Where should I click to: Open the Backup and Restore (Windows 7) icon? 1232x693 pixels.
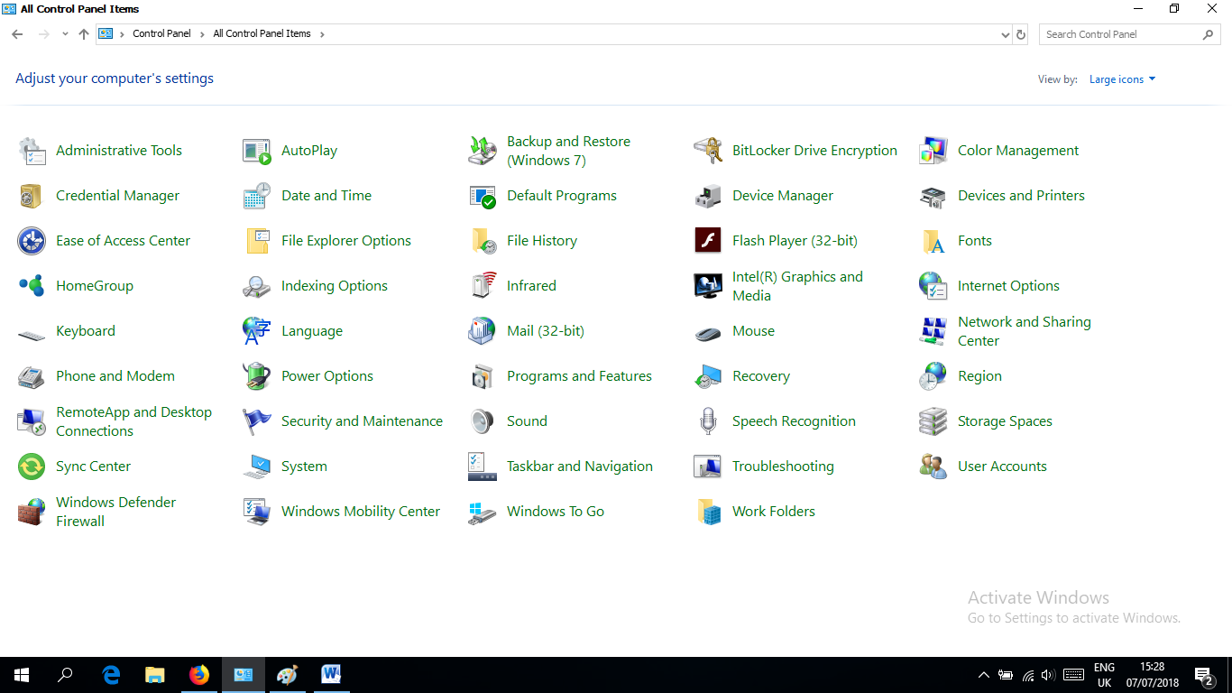pyautogui.click(x=483, y=151)
